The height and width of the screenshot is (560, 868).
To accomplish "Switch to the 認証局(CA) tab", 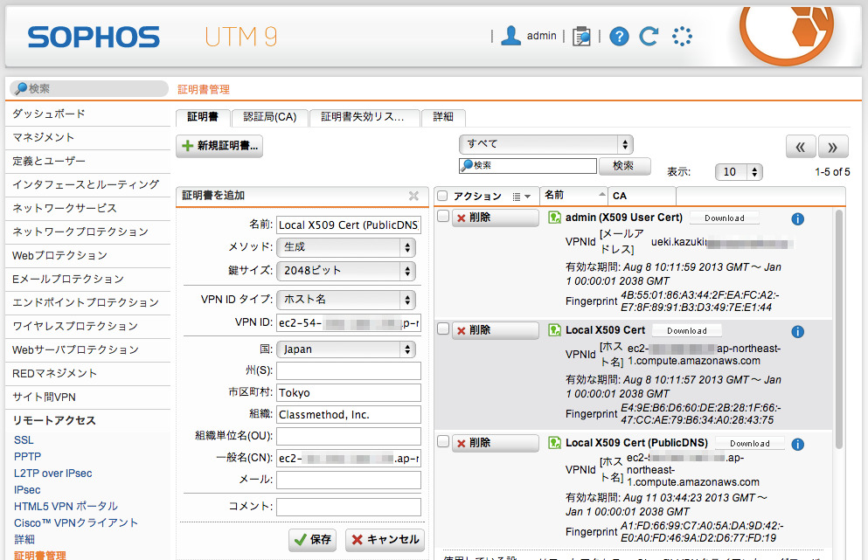I will point(269,117).
